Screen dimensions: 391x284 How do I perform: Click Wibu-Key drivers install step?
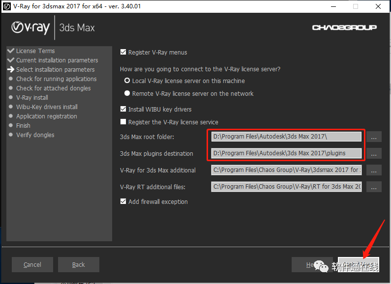pyautogui.click(x=47, y=107)
